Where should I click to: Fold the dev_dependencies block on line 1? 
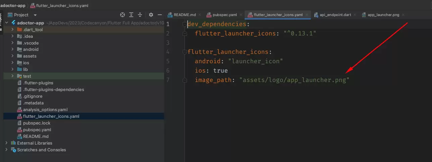185,24
